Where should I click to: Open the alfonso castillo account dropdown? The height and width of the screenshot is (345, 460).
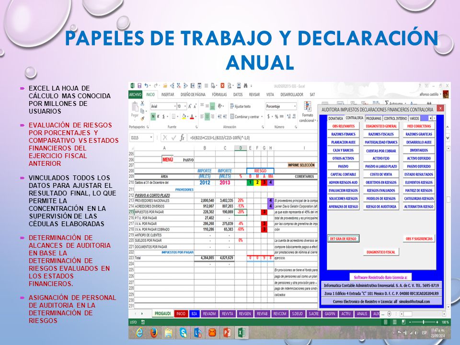(441, 94)
